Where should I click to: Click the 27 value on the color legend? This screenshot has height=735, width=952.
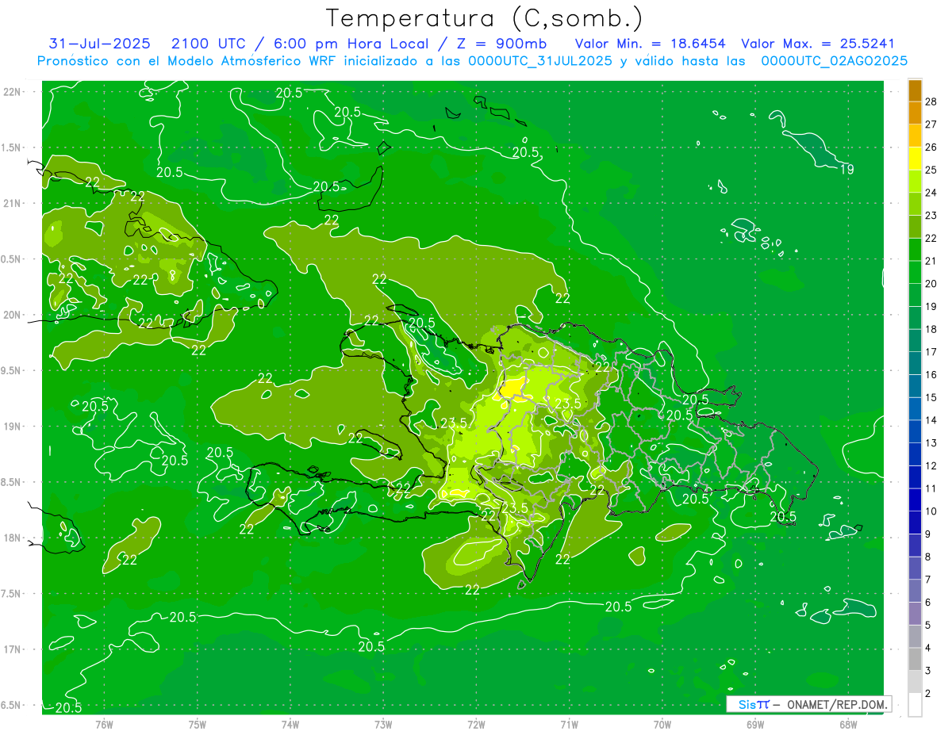[x=932, y=124]
